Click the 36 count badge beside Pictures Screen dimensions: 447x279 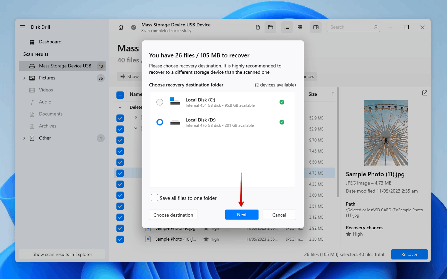point(101,78)
